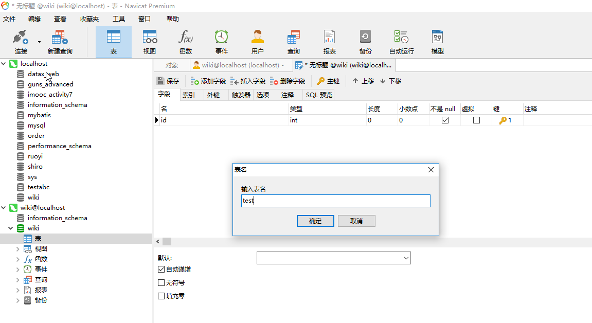This screenshot has height=323, width=592.
Task: Click 下移 move down arrow
Action: (x=390, y=81)
